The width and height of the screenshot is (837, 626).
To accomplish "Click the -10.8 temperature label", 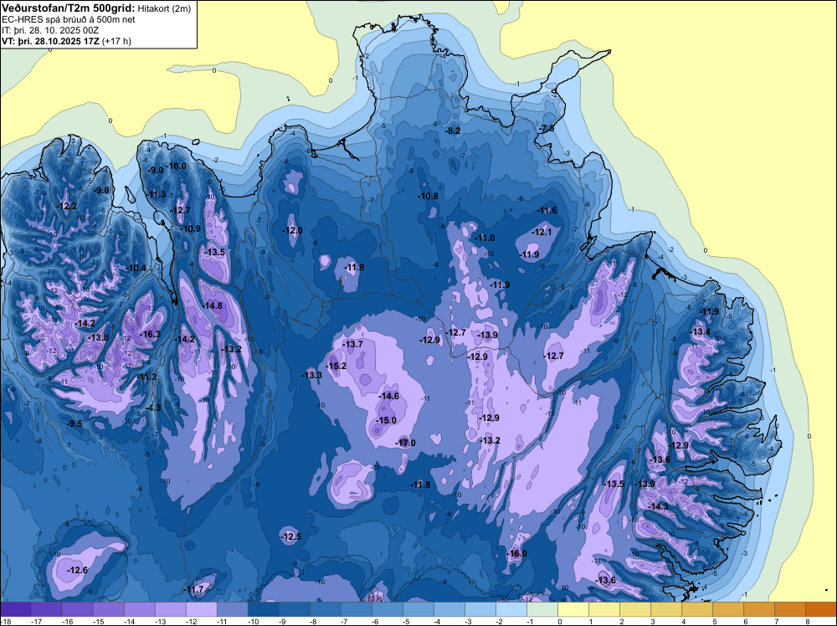I will tap(428, 196).
